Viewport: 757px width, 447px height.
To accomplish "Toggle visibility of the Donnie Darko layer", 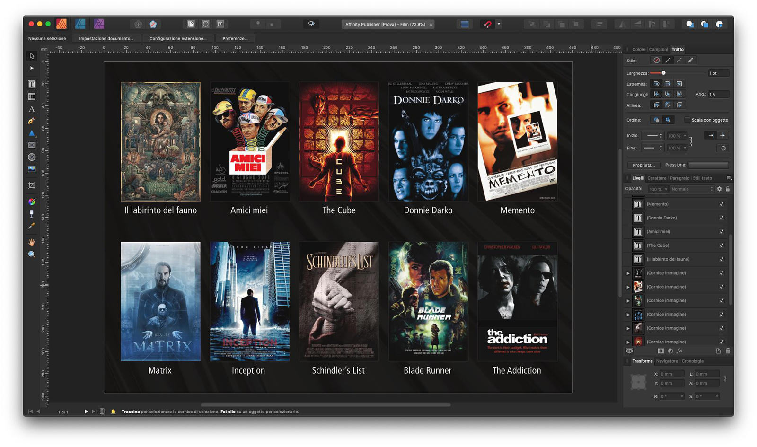I will pos(722,218).
